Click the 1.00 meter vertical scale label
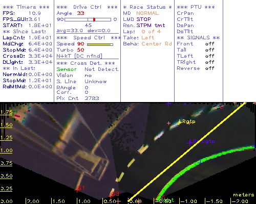256x204 pixels. tap(6, 150)
